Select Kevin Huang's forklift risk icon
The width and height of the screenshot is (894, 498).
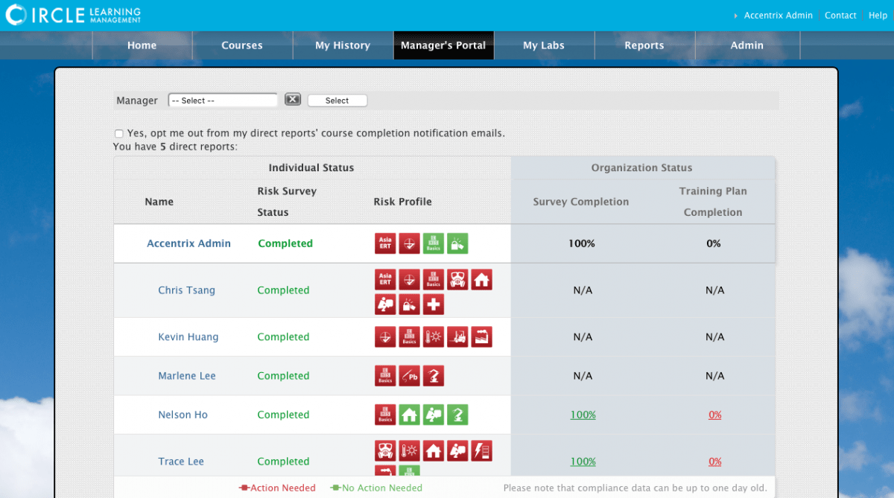pos(457,336)
